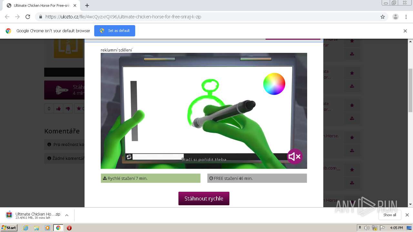The height and width of the screenshot is (232, 413).
Task: Show hidden system tray icons
Action: point(360,228)
